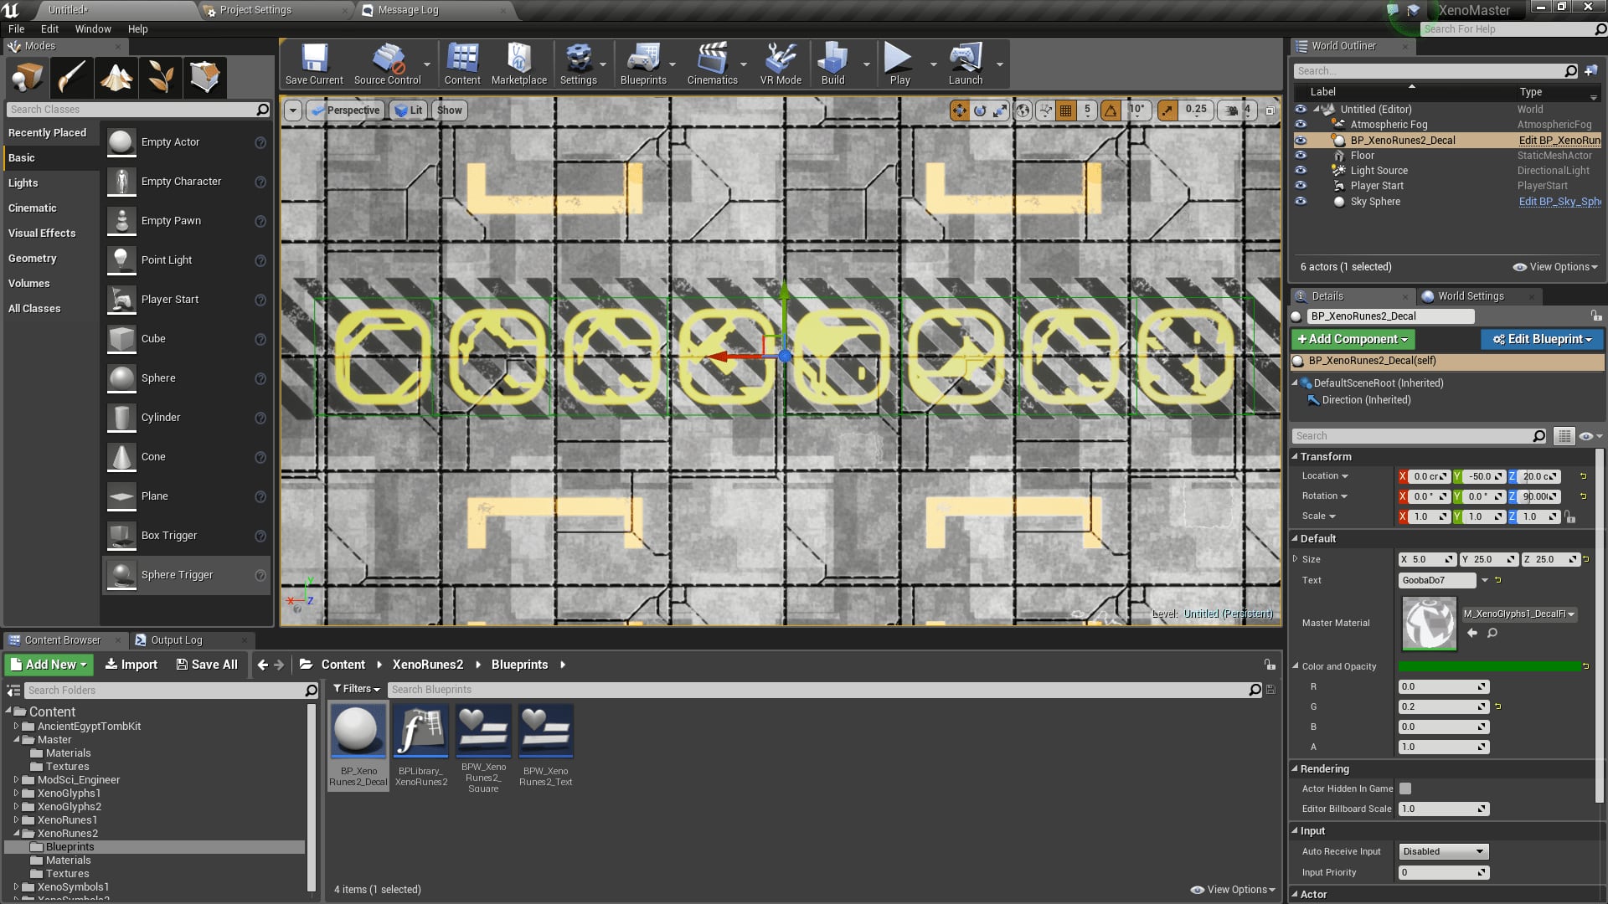Switch to the World Settings tab

(1470, 296)
